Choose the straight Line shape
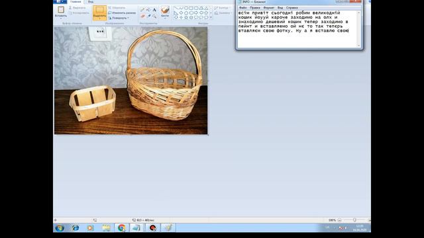Screen dimensions: 424x238 [176, 8]
